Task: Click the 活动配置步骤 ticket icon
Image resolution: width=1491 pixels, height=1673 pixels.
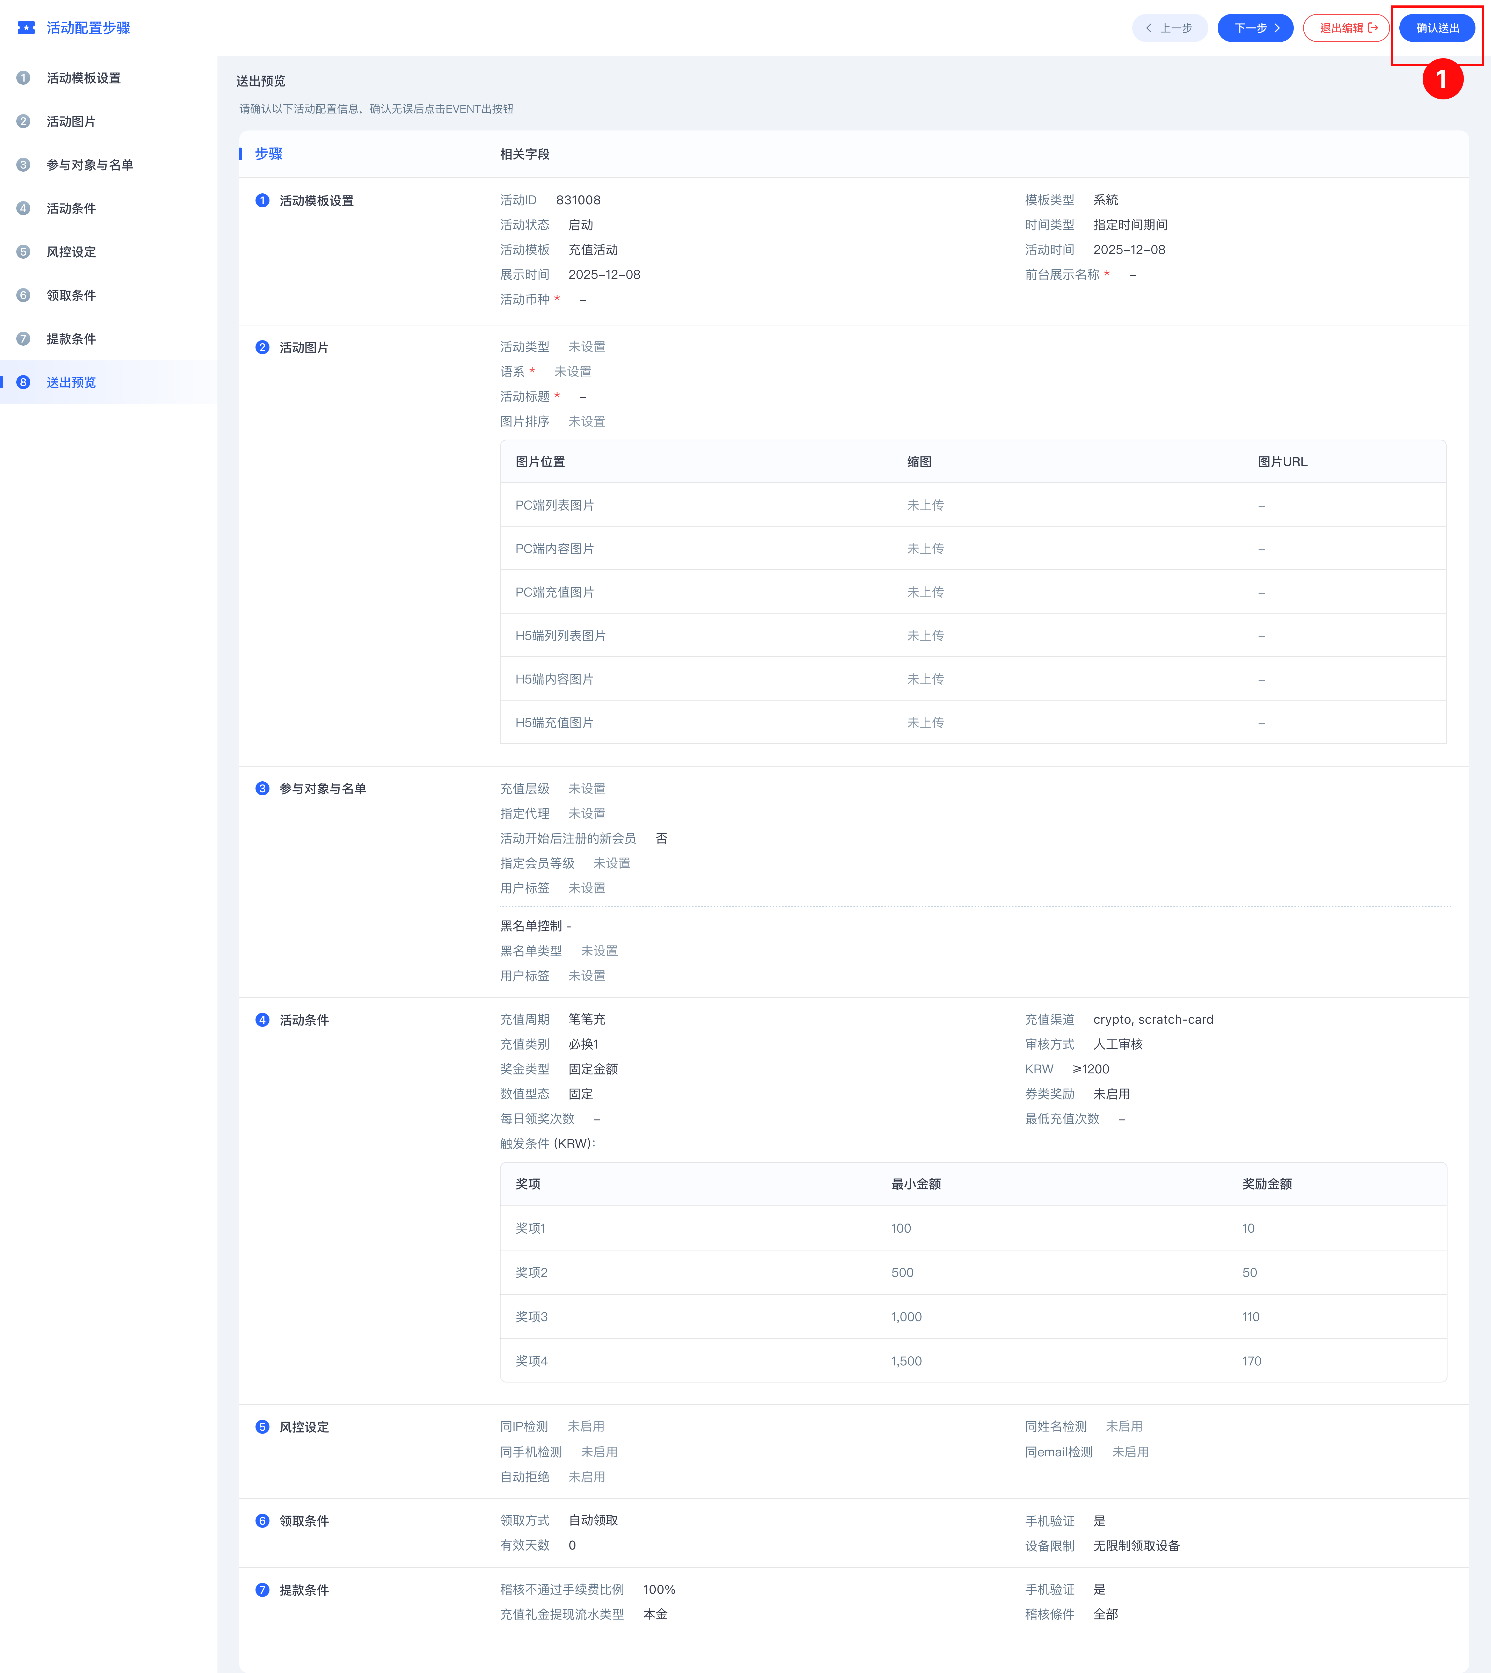Action: [26, 28]
